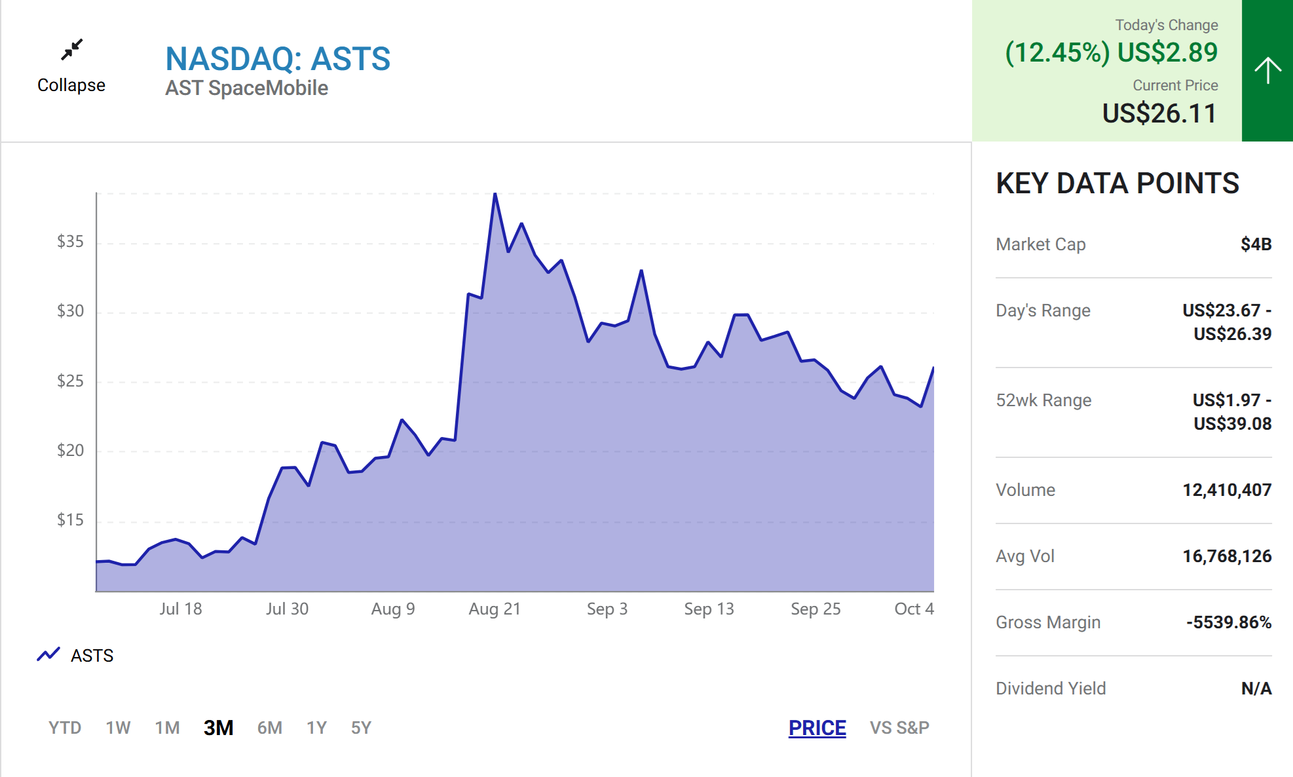Switch chart to VS S&P comparison
The height and width of the screenshot is (777, 1293).
(899, 728)
